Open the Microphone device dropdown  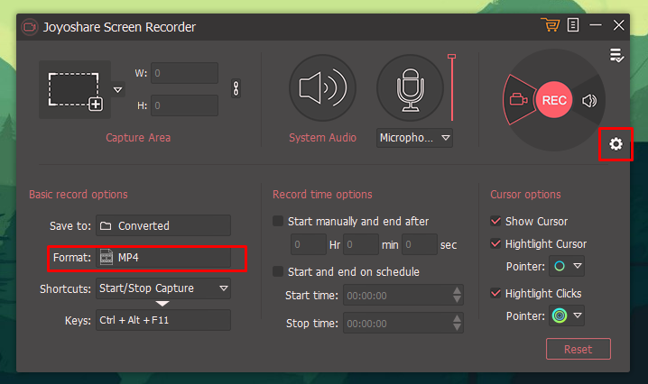(x=414, y=138)
